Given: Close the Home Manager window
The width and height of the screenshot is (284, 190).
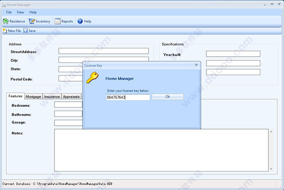Looking at the screenshot, I should (x=279, y=4).
